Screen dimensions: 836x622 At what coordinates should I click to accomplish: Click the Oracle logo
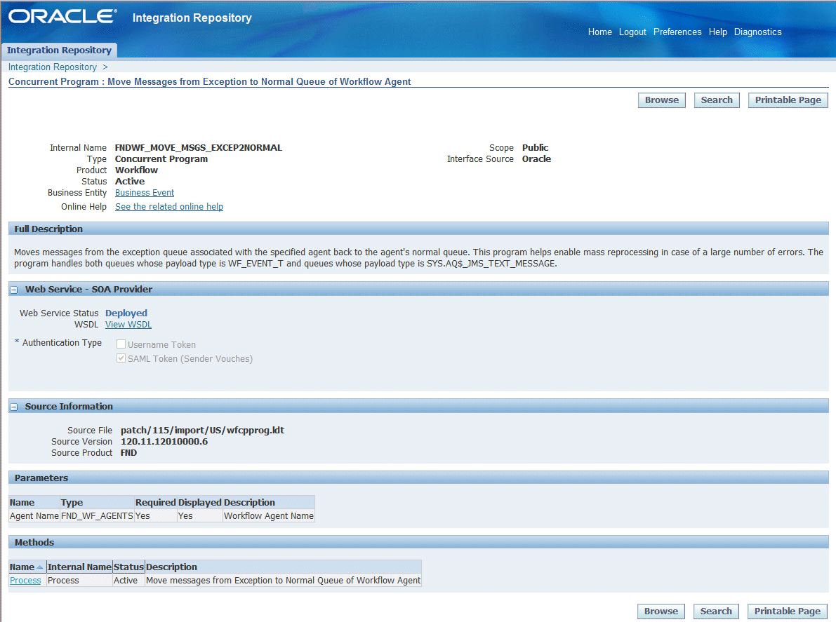pos(62,16)
